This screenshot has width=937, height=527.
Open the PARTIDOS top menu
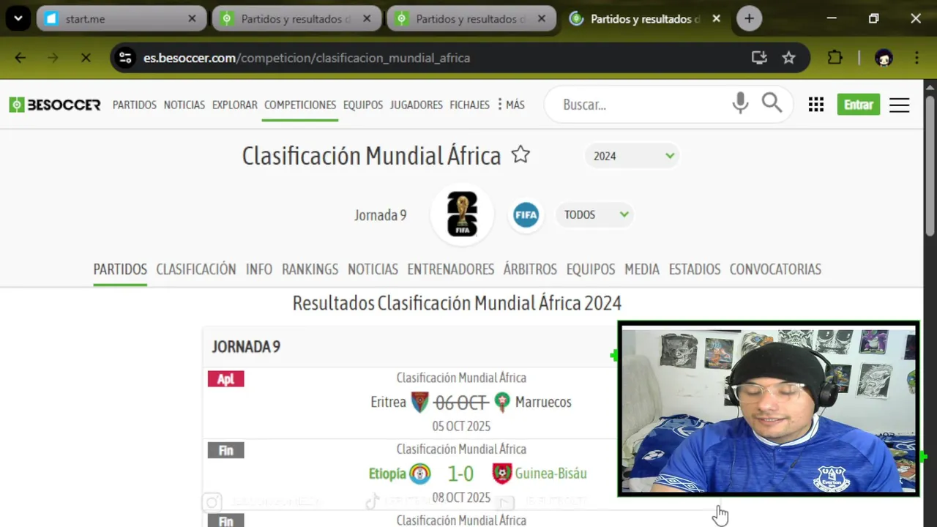[x=135, y=105]
